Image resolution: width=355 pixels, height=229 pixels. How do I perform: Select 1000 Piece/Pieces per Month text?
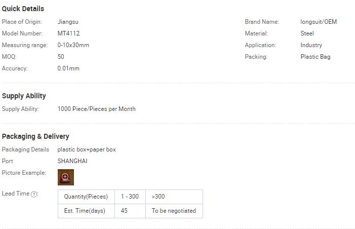tap(96, 109)
